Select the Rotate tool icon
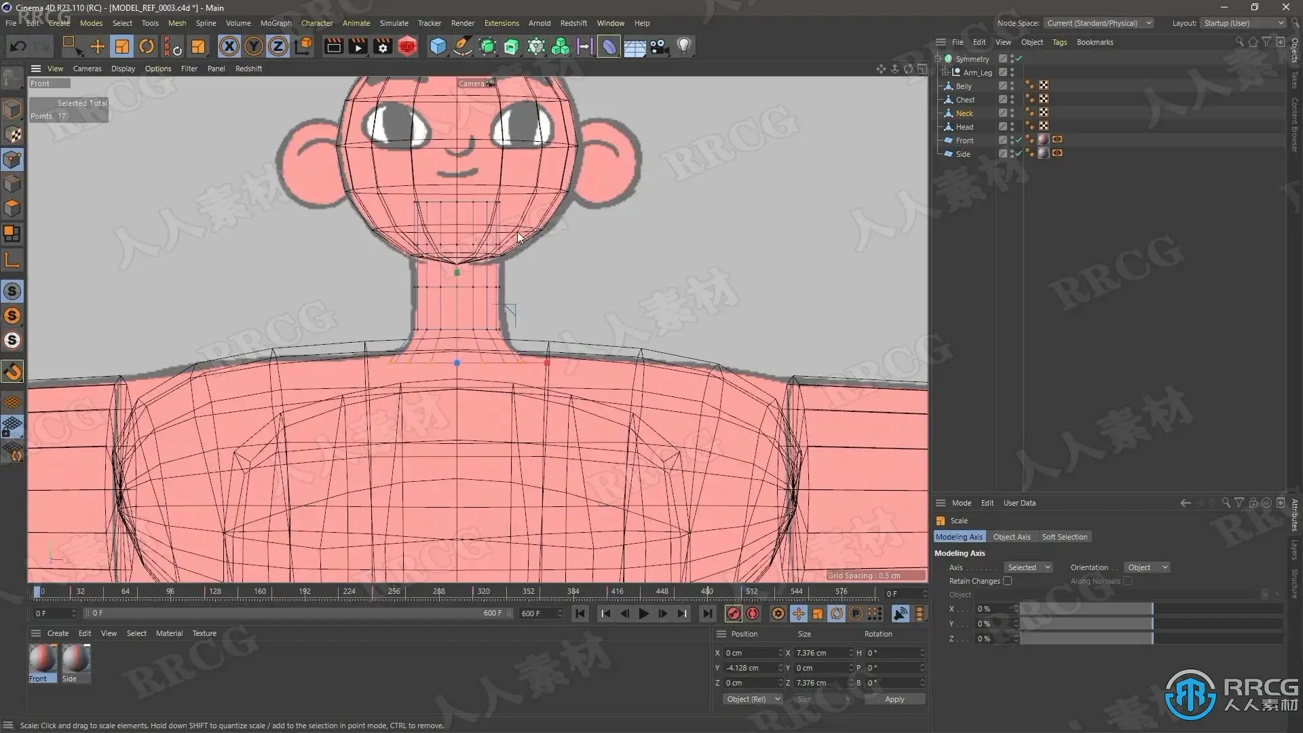This screenshot has height=733, width=1303. [147, 46]
